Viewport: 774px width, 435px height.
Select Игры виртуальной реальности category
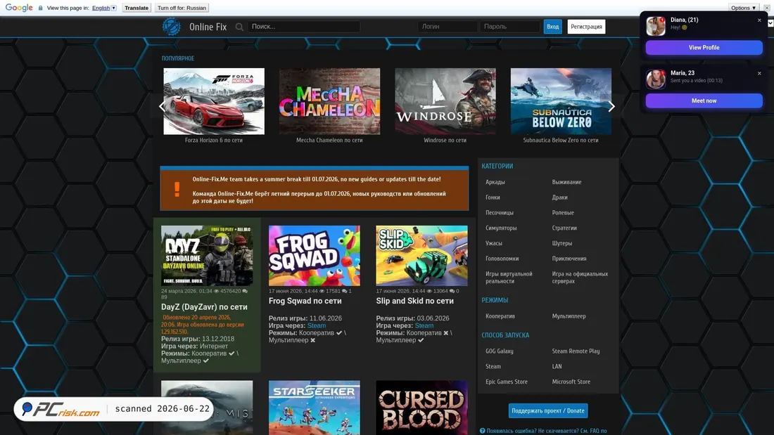click(509, 277)
